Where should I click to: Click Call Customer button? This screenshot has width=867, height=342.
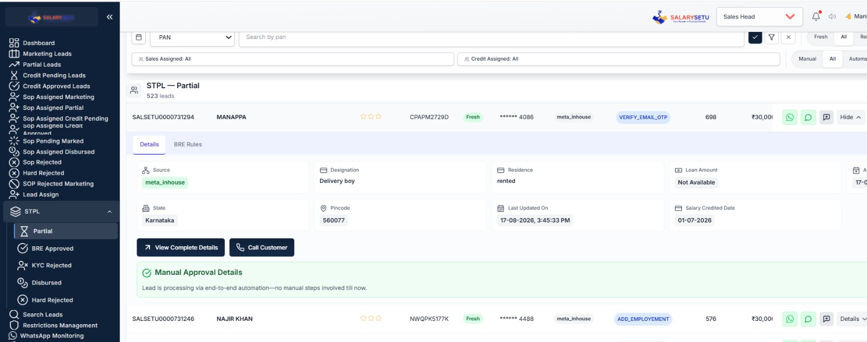pyautogui.click(x=262, y=247)
